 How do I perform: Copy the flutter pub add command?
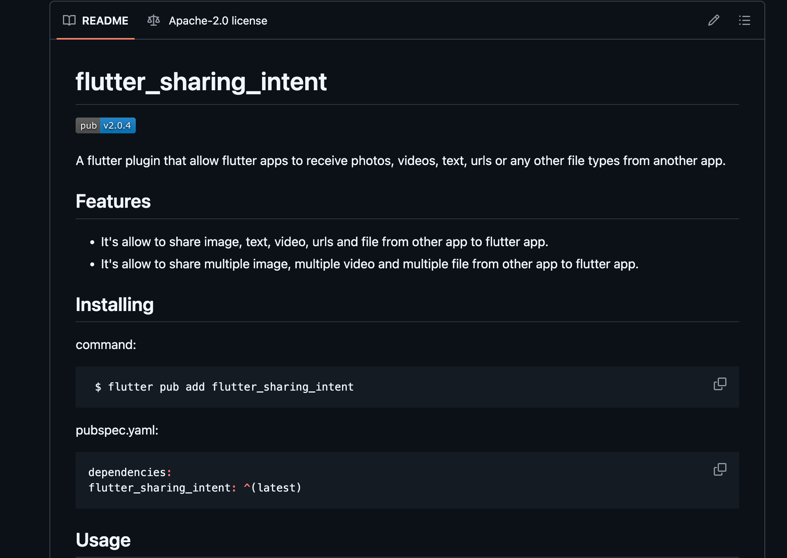[720, 384]
